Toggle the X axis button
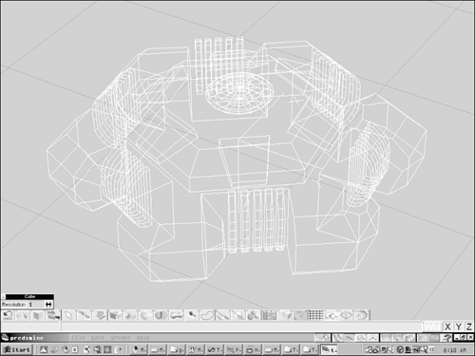 coord(447,327)
